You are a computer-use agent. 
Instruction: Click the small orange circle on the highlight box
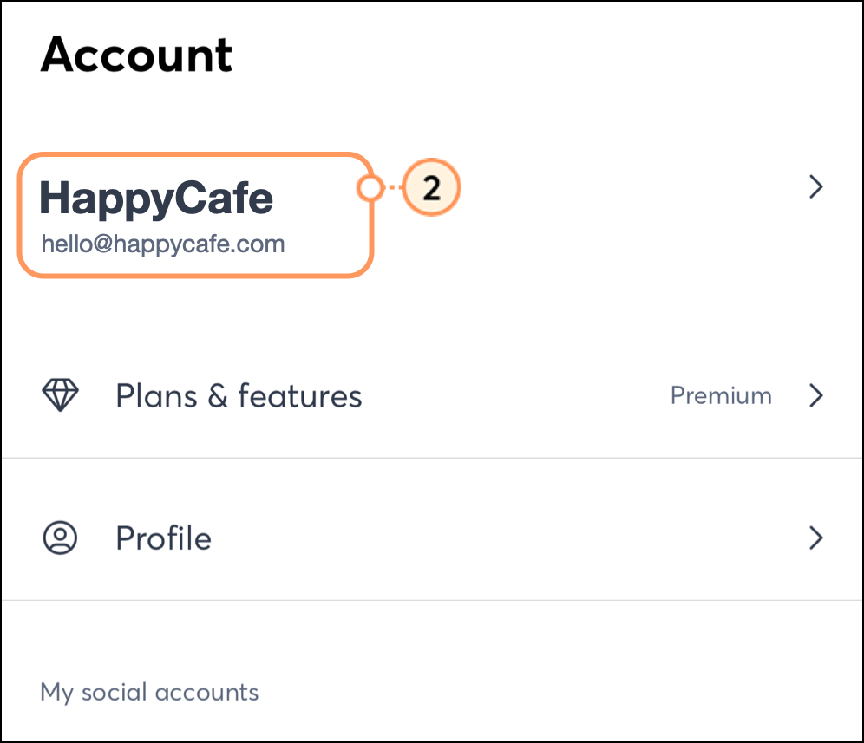(370, 188)
